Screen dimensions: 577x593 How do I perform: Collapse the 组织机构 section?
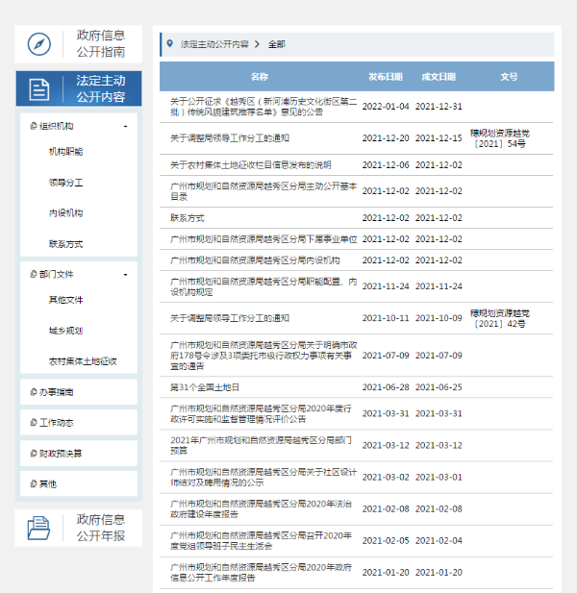click(125, 126)
